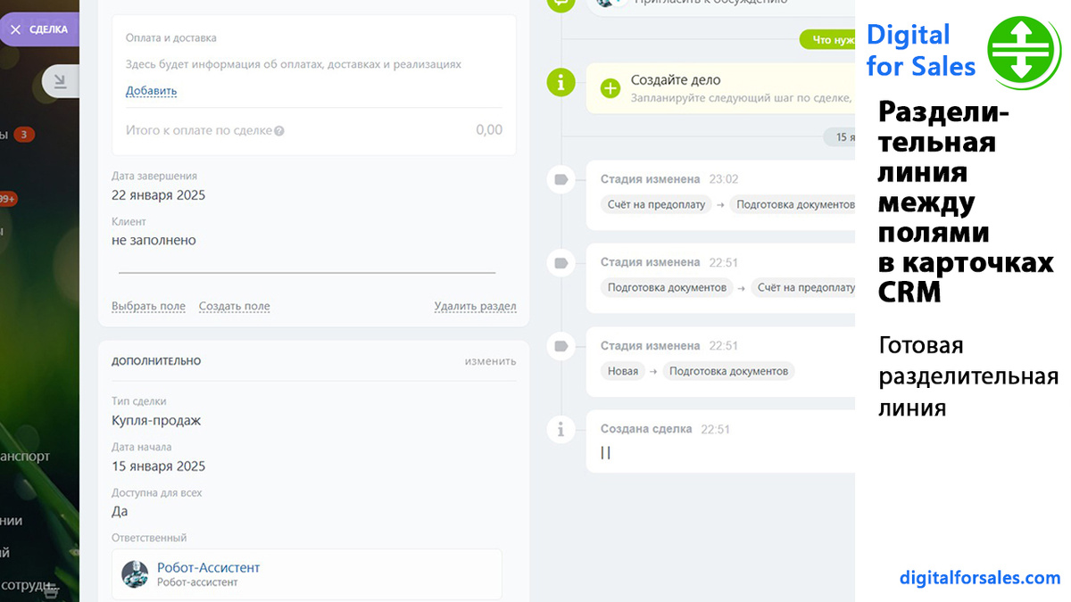Image resolution: width=1071 pixels, height=602 pixels.
Task: Click Тип сделки value Купля-продаж
Action: 156,421
